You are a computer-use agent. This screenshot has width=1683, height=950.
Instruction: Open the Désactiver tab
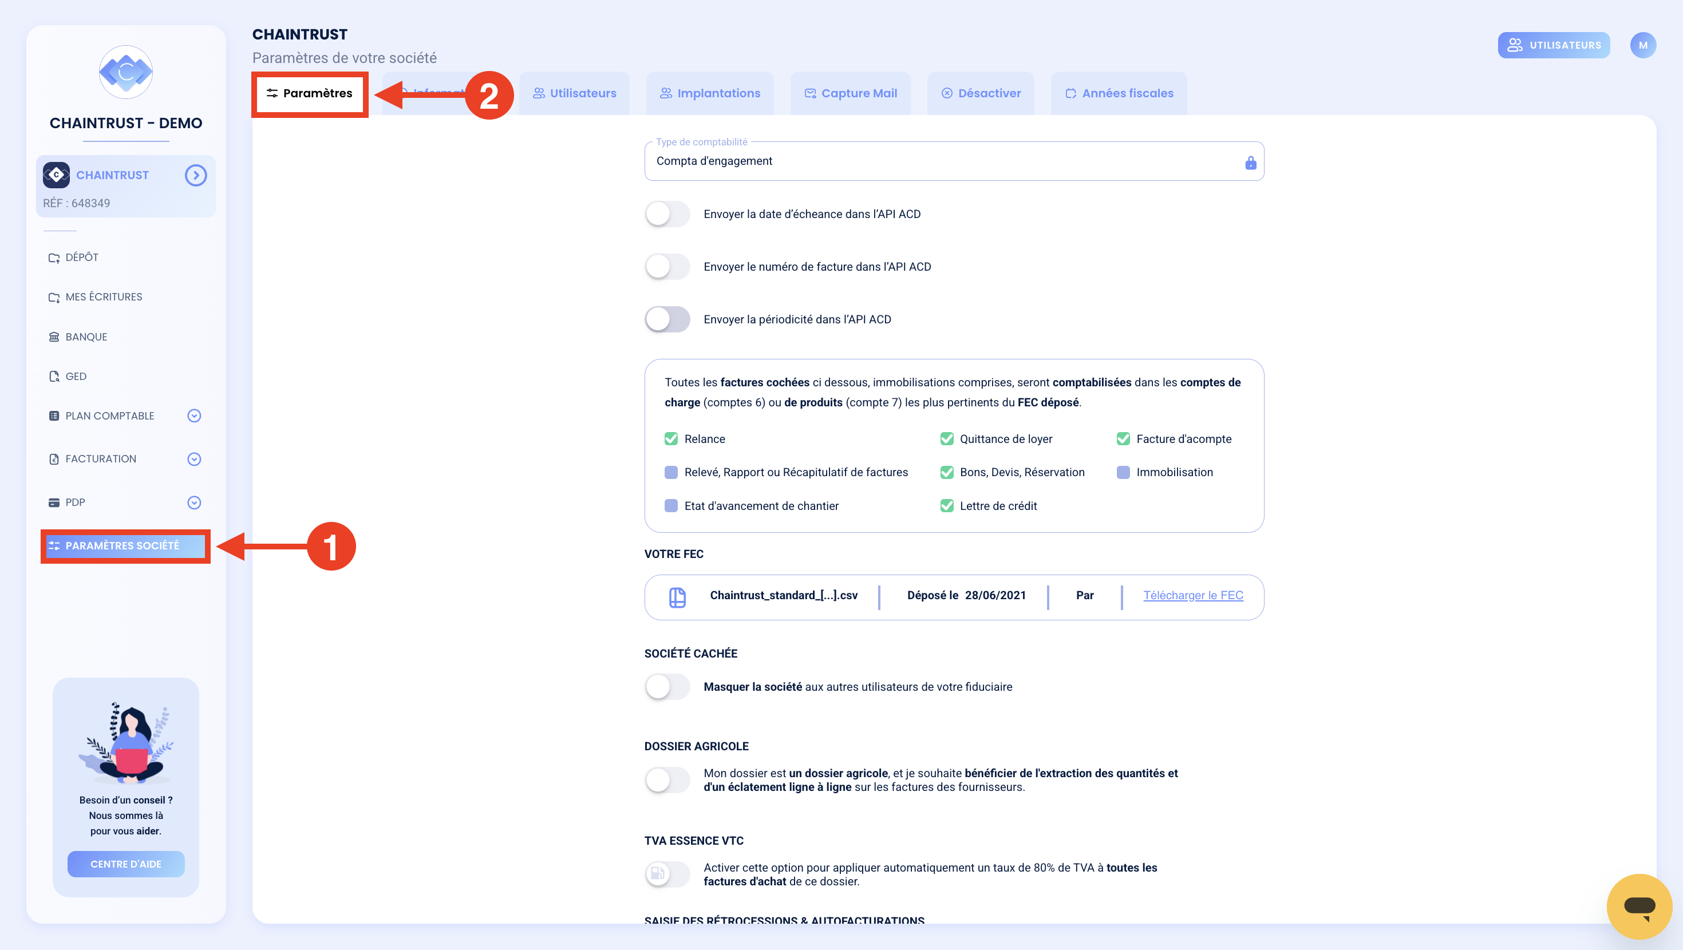pos(981,93)
